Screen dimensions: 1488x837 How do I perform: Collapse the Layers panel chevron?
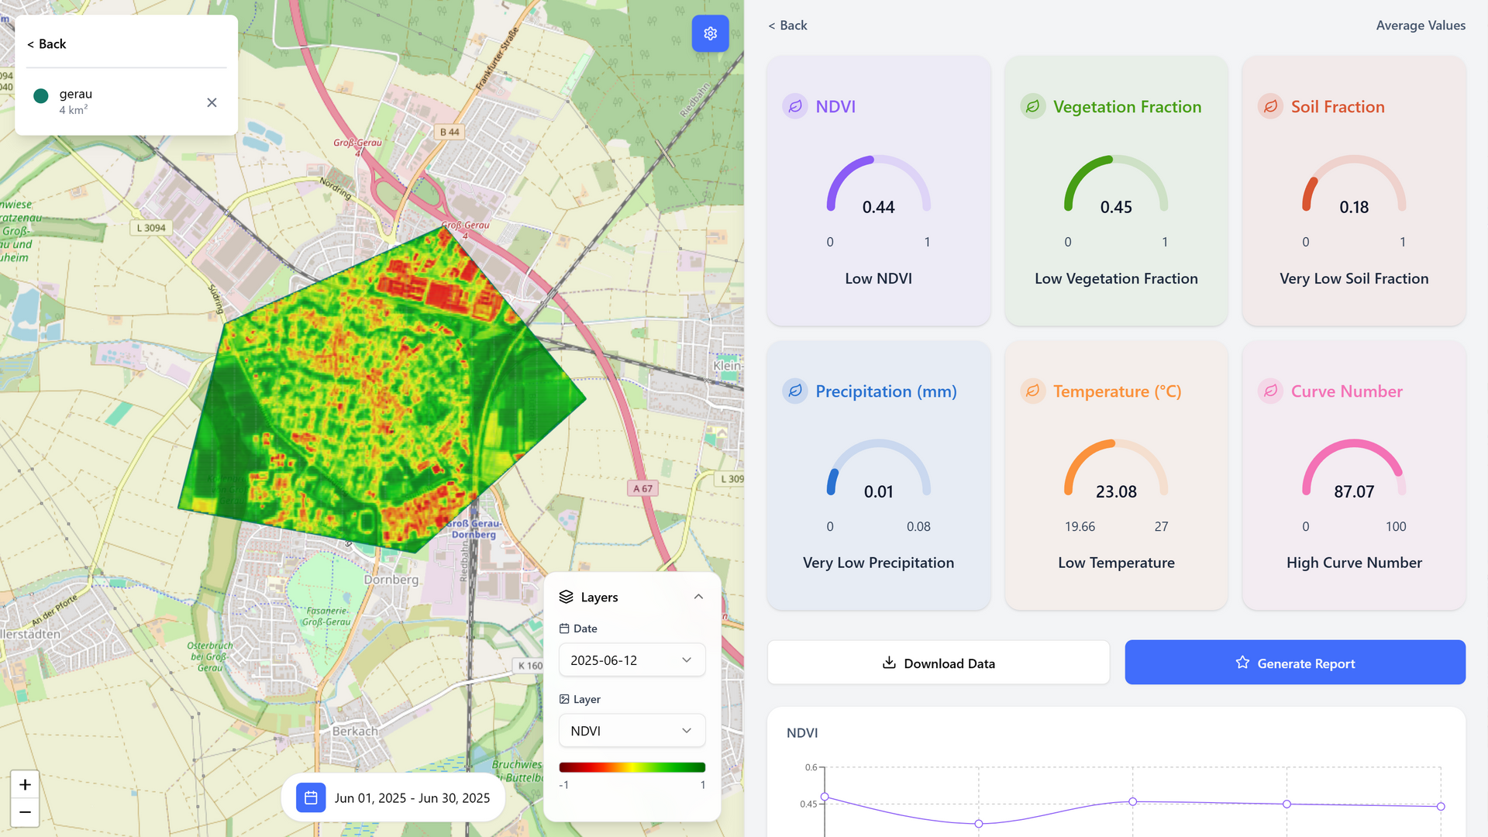click(x=698, y=597)
